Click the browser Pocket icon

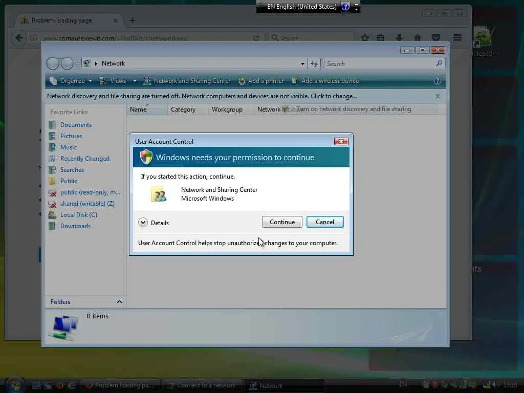coord(436,38)
